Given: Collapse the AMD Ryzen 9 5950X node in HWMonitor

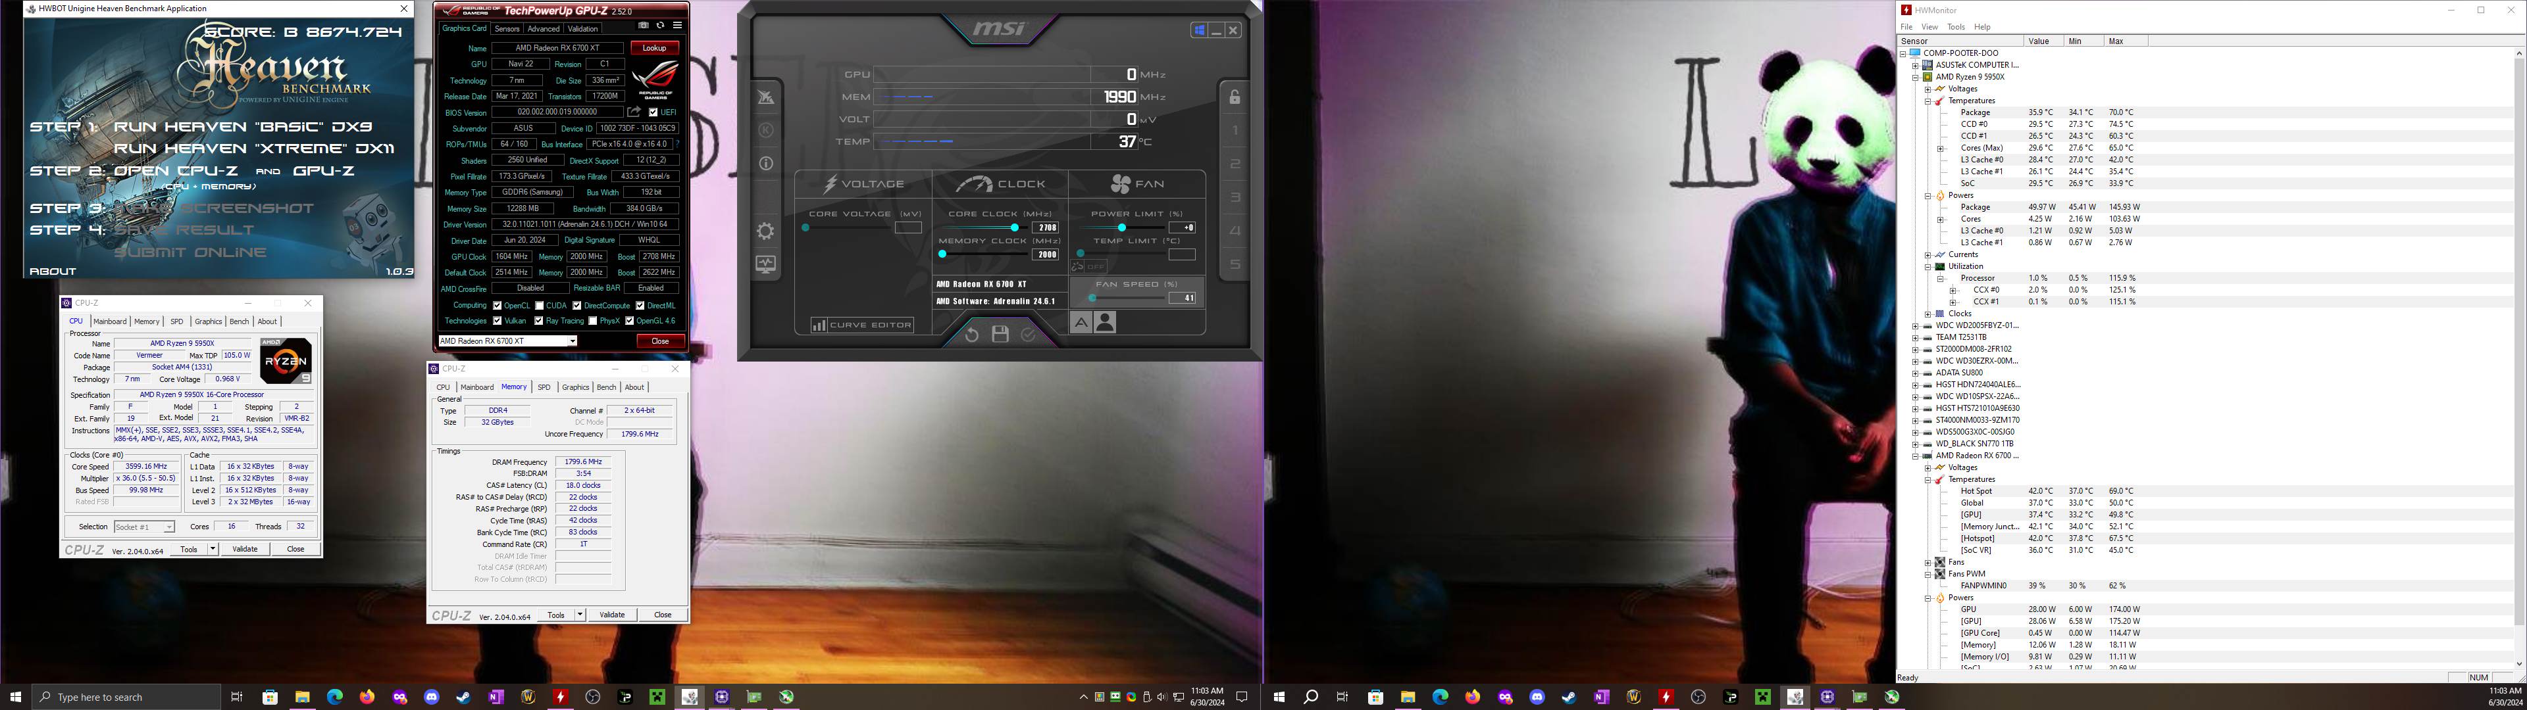Looking at the screenshot, I should (x=1915, y=76).
